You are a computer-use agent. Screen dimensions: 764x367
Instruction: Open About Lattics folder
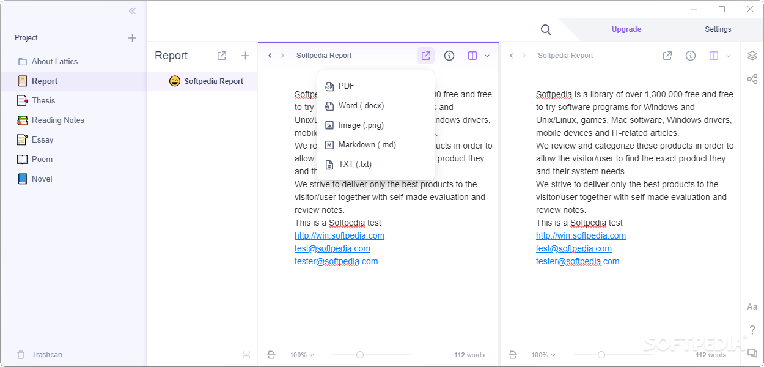point(73,62)
